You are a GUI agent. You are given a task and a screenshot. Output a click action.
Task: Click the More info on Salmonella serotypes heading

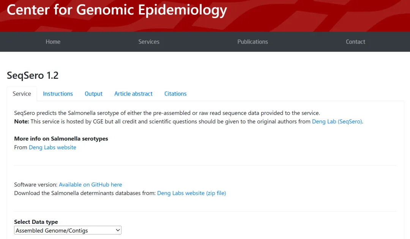pos(61,139)
